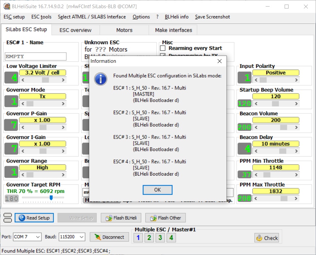Increase Beacon Delay with right arrow
This screenshot has width=316, height=255.
pos(296,151)
